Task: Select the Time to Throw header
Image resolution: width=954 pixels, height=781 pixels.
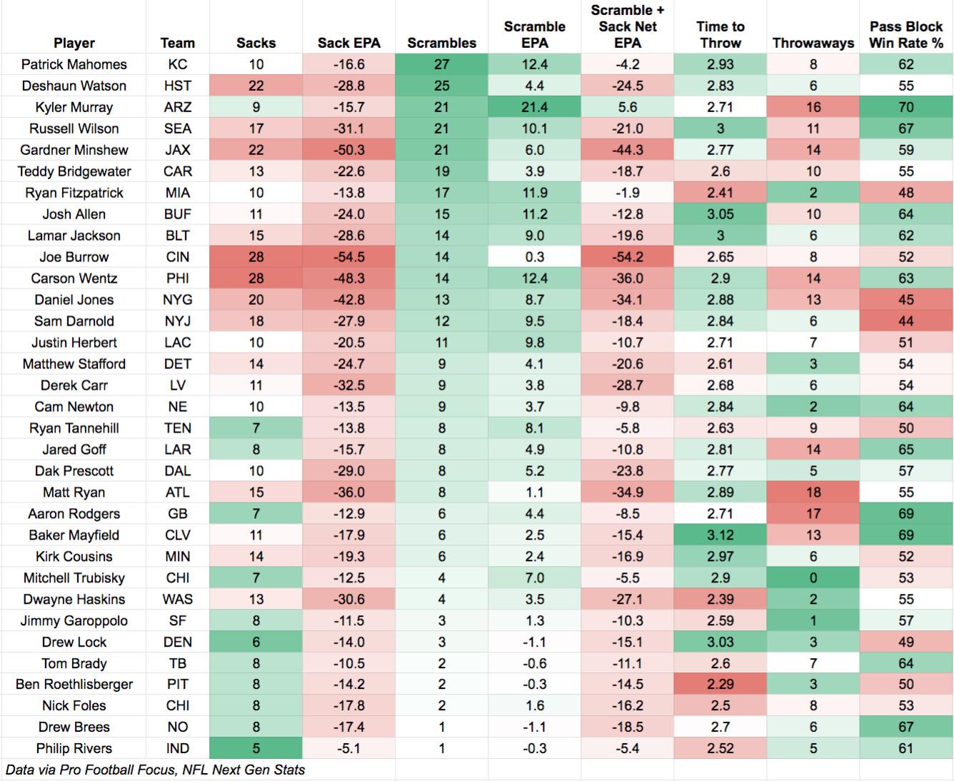Action: pyautogui.click(x=720, y=34)
